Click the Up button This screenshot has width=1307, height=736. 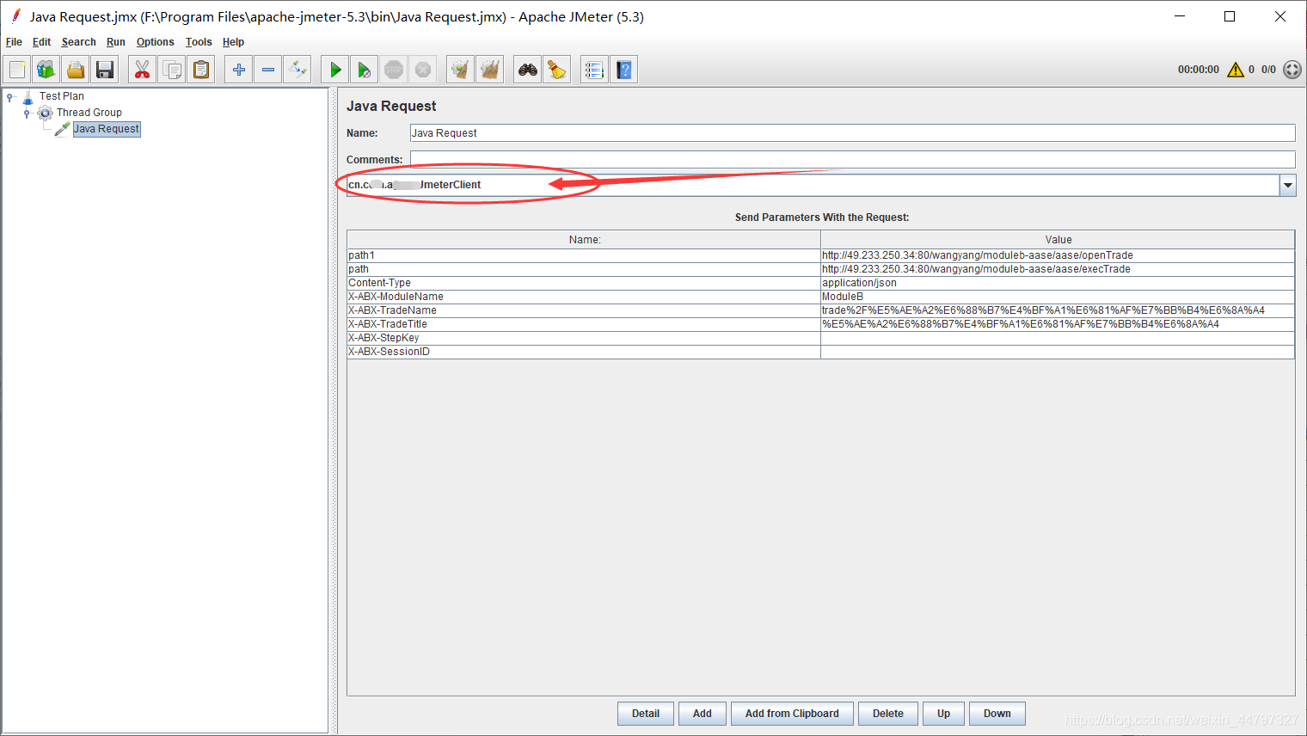click(x=943, y=714)
